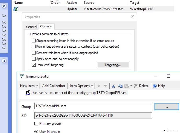
Task: Click Add Collection in the toolbar
Action: pos(54,86)
